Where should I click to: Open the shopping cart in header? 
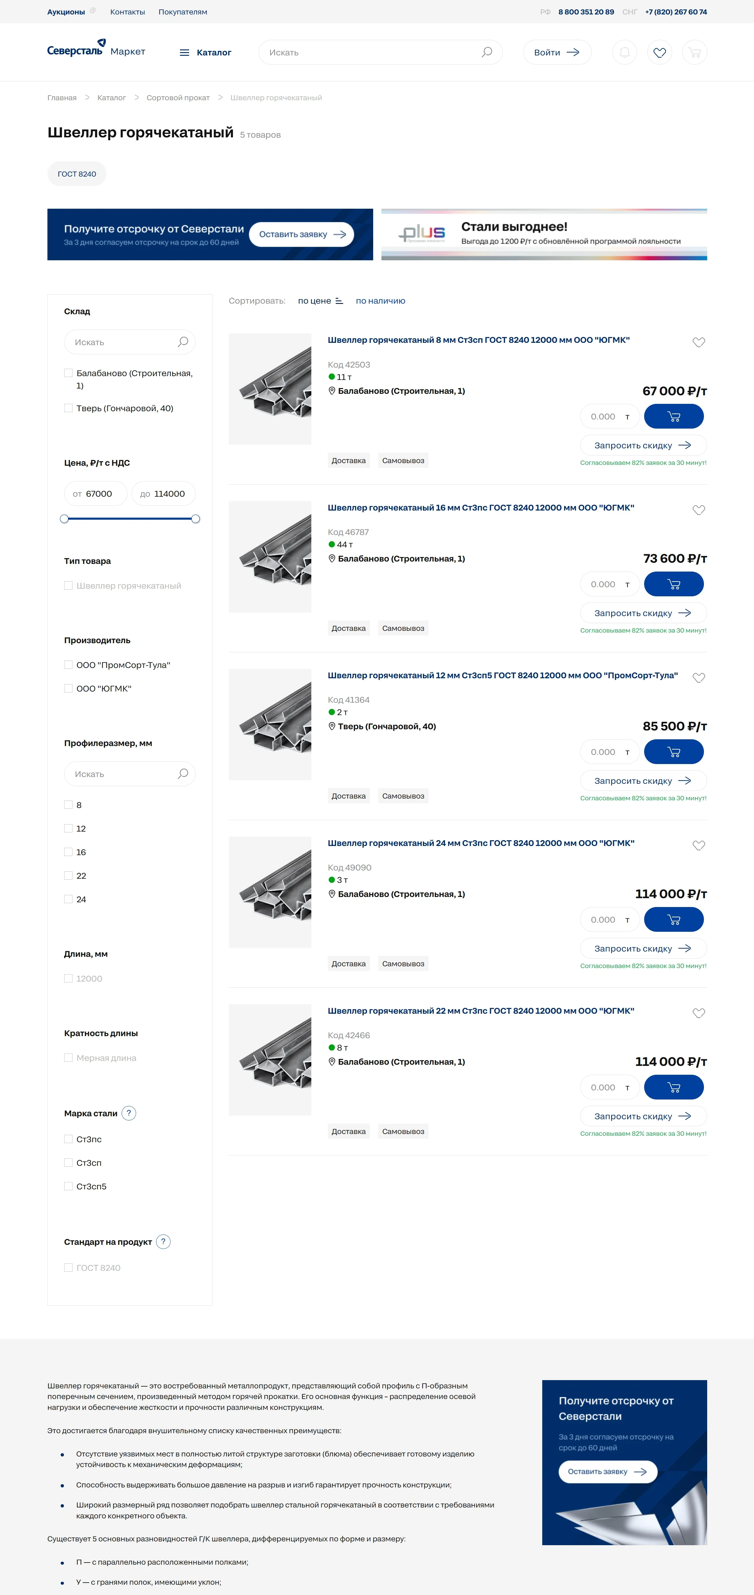[695, 53]
